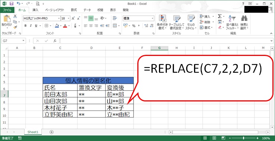The width and height of the screenshot is (275, 141).
Task: Open fill color dropdown arrow
Action: (x=61, y=26)
